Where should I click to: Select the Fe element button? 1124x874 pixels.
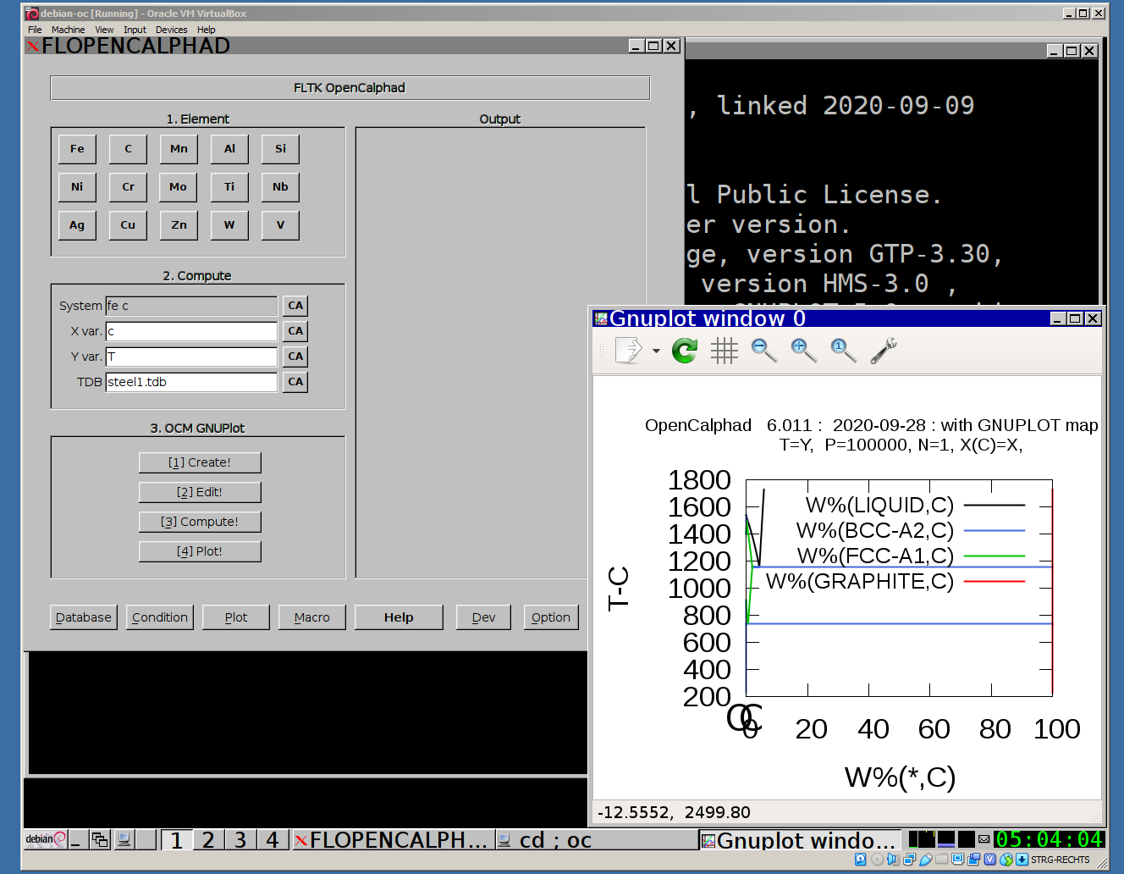tap(77, 149)
